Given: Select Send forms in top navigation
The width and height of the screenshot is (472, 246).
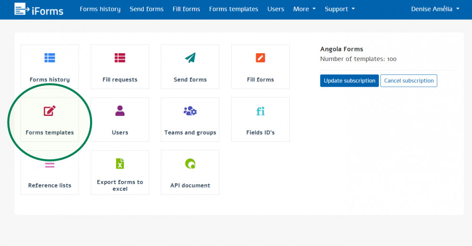Looking at the screenshot, I should [147, 9].
